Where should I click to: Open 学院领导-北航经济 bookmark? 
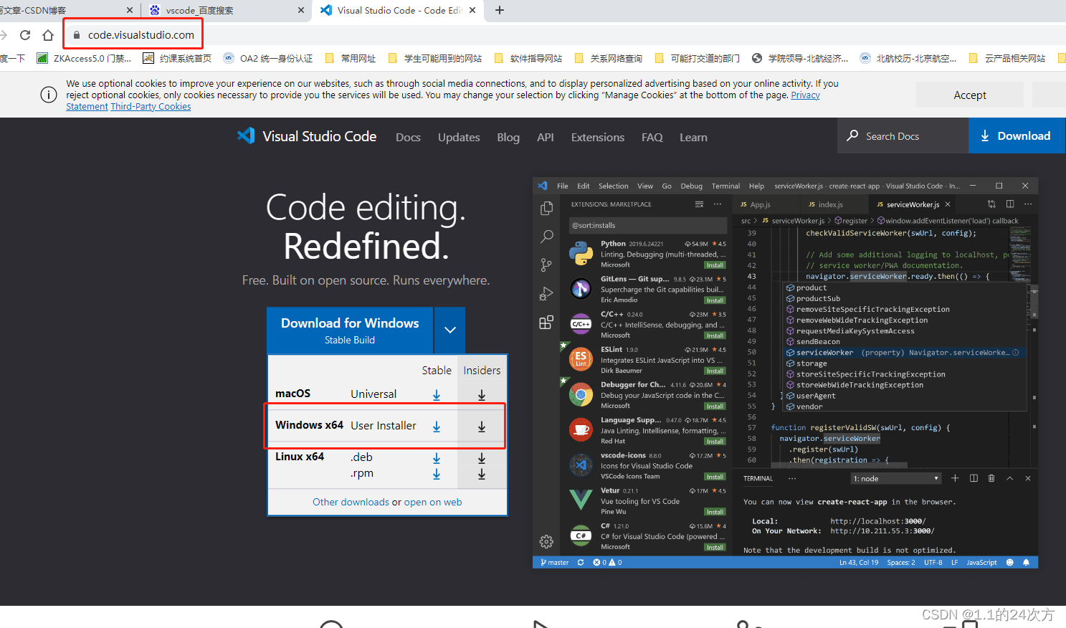800,58
